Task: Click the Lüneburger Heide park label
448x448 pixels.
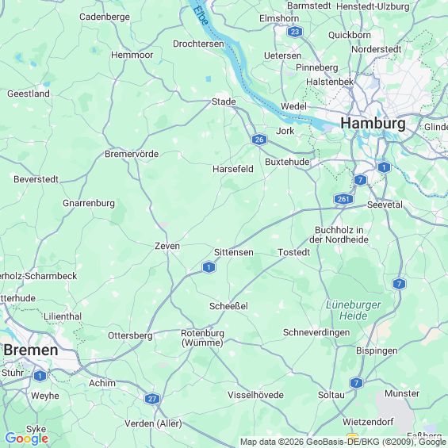Action: [354, 310]
